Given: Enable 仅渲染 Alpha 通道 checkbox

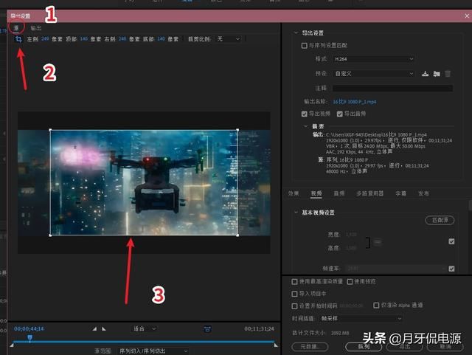Looking at the screenshot, I should (376, 306).
